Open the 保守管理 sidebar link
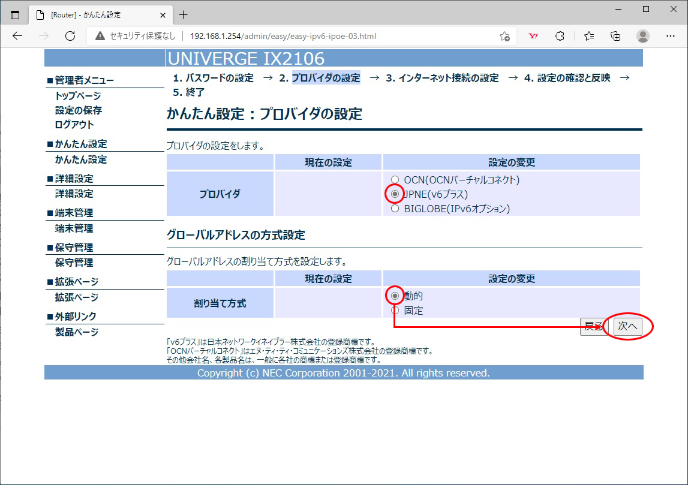 click(x=74, y=262)
